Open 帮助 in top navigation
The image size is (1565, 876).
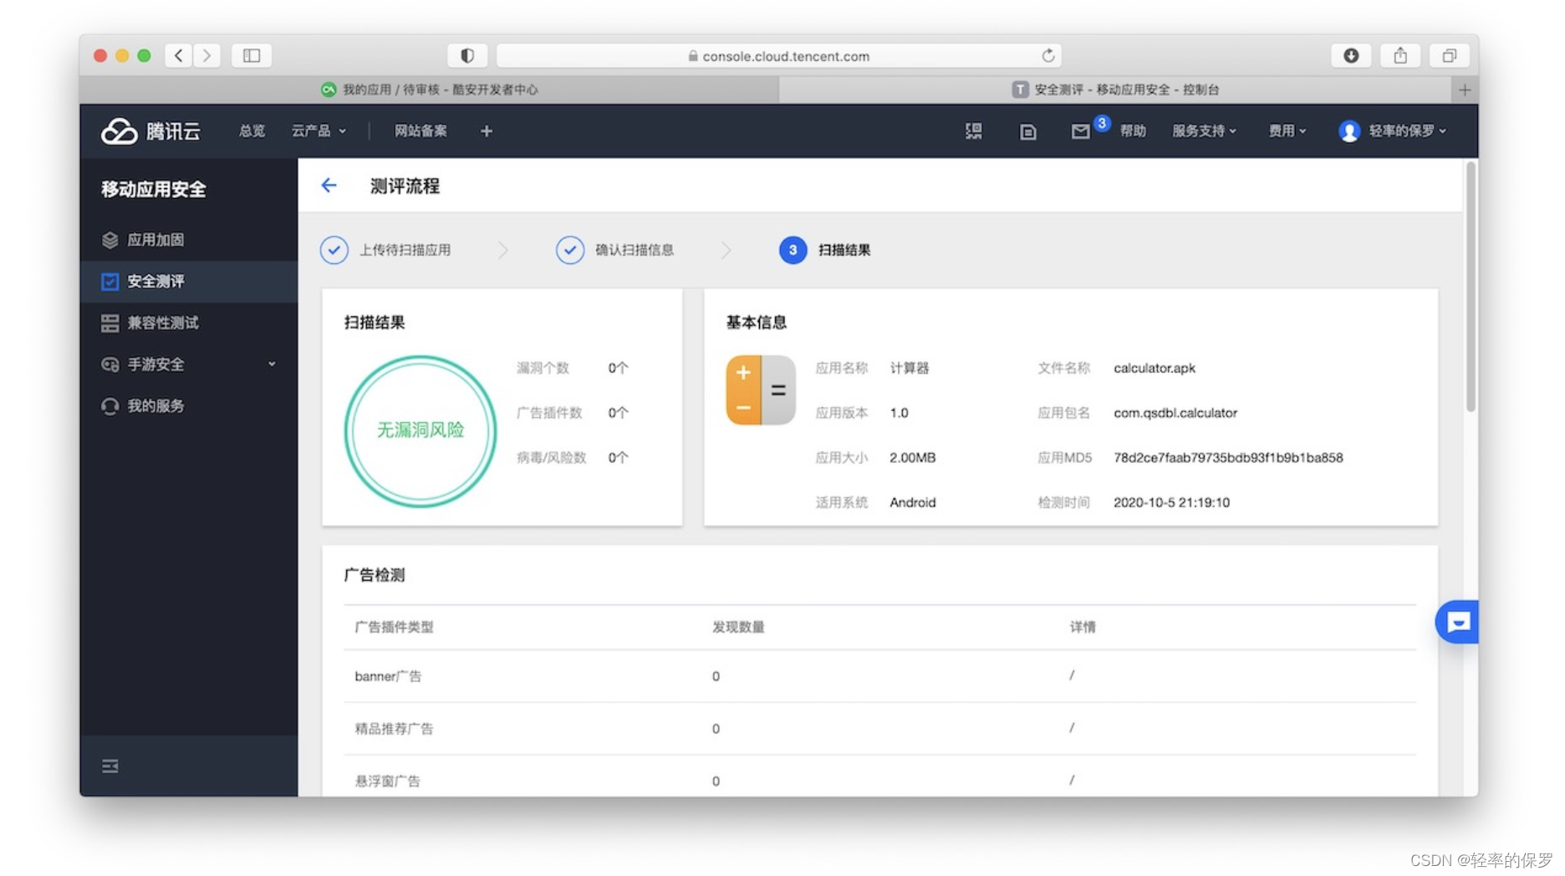(1133, 131)
